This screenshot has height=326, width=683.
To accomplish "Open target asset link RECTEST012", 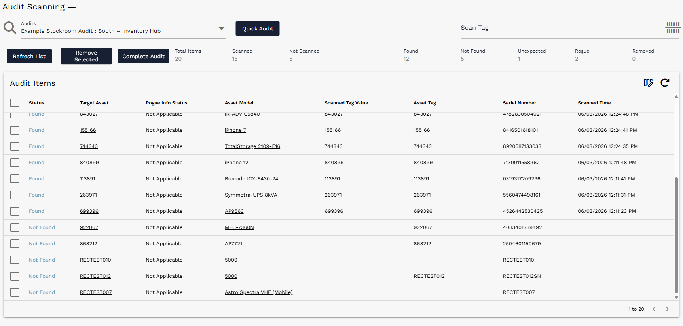I will tap(95, 276).
